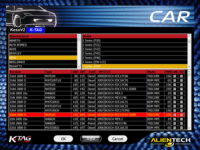This screenshot has height=150, width=200.
Task: Select model 3 Series (E90 LCI)
Action: [x=135, y=62]
